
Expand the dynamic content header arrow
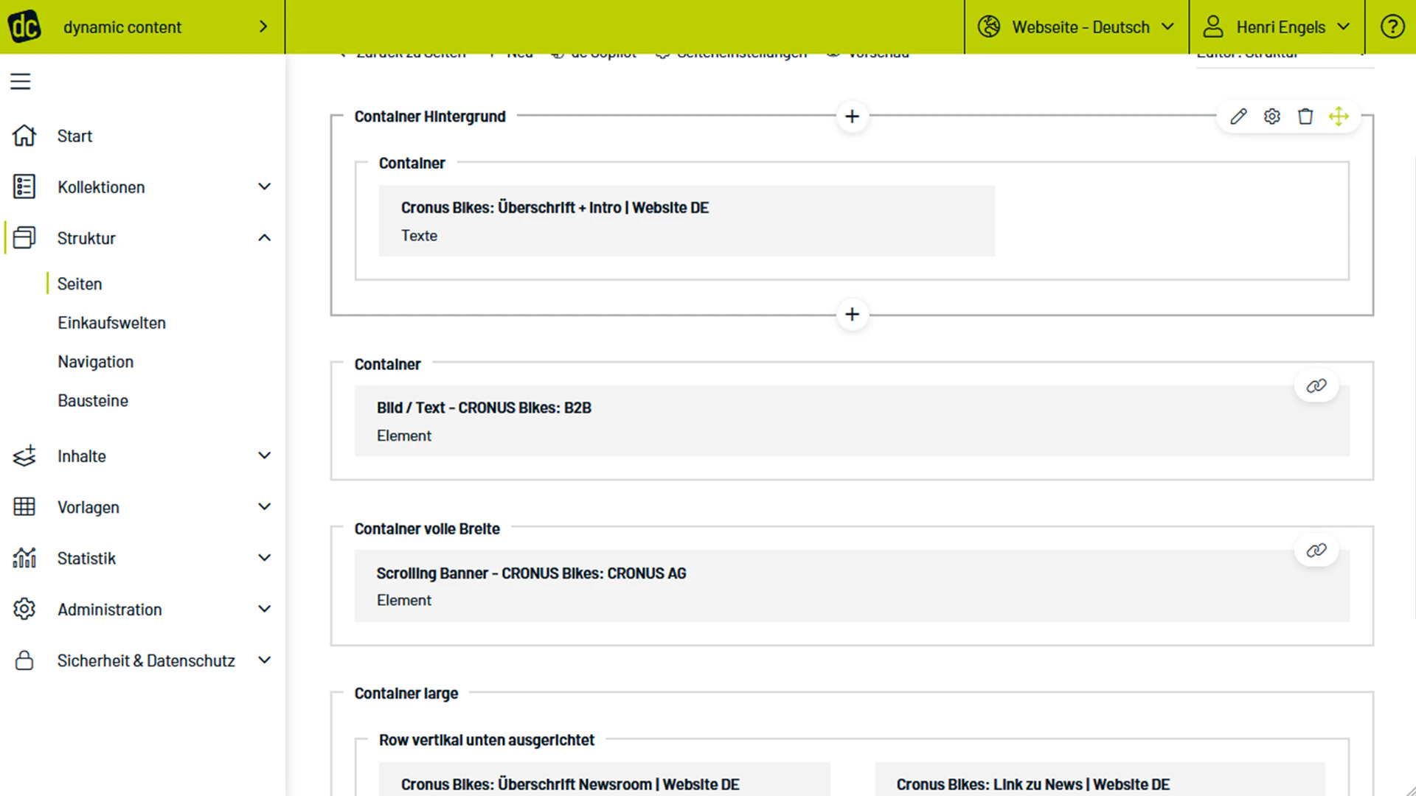[263, 27]
